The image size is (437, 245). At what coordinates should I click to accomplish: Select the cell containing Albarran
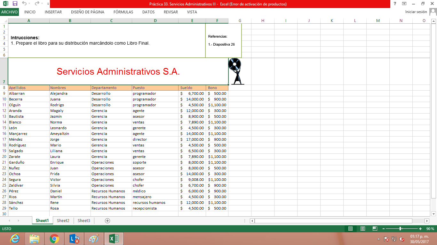[29, 93]
